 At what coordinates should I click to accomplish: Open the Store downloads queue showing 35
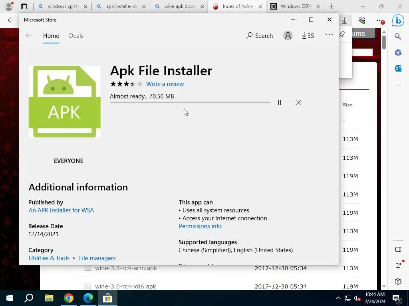pyautogui.click(x=308, y=35)
